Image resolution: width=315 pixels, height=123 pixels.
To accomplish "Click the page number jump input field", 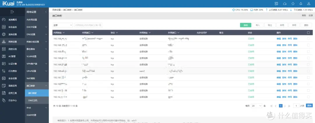I will pos(296,106).
